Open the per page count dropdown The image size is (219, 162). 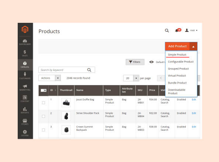coord(136,78)
